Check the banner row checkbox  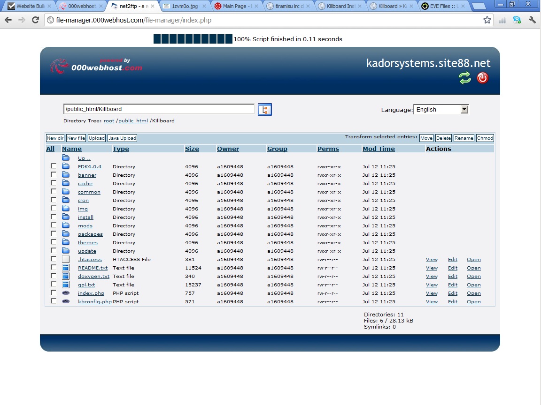point(54,174)
